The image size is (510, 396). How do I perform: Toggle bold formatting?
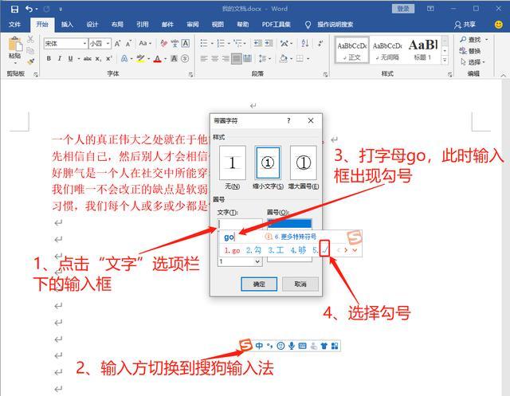(49, 58)
